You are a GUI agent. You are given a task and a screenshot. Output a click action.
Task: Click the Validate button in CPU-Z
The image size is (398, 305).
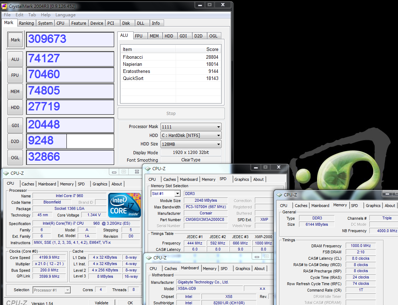click(x=101, y=303)
